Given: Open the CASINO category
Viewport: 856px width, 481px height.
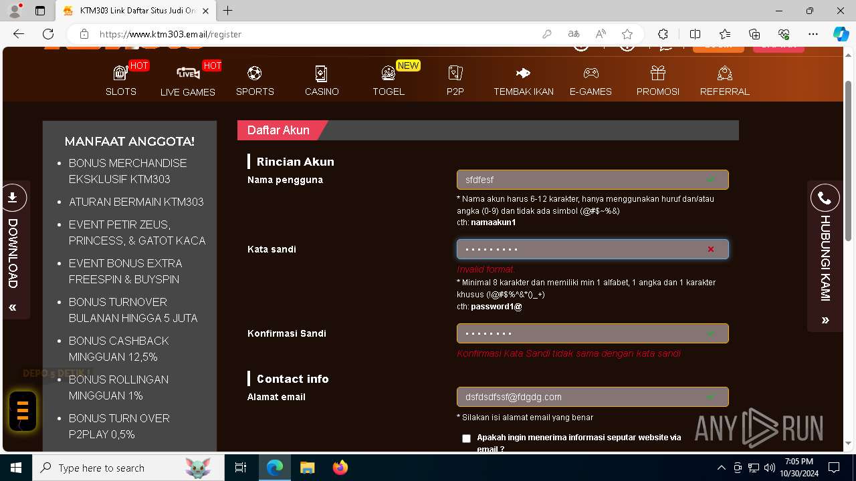Looking at the screenshot, I should pyautogui.click(x=322, y=81).
